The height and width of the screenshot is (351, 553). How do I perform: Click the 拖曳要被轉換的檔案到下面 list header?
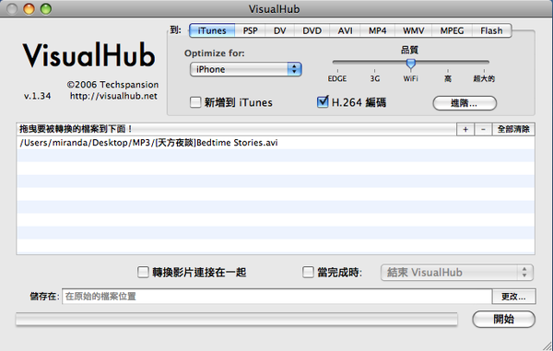pos(236,129)
